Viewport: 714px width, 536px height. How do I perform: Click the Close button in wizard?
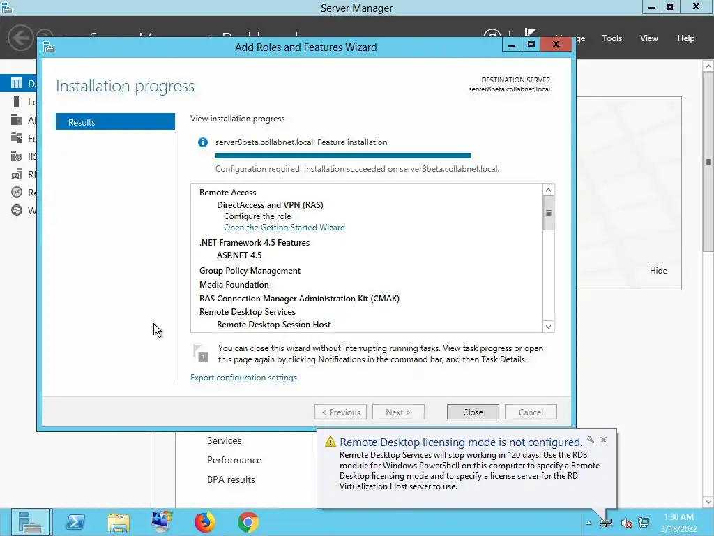coord(473,412)
